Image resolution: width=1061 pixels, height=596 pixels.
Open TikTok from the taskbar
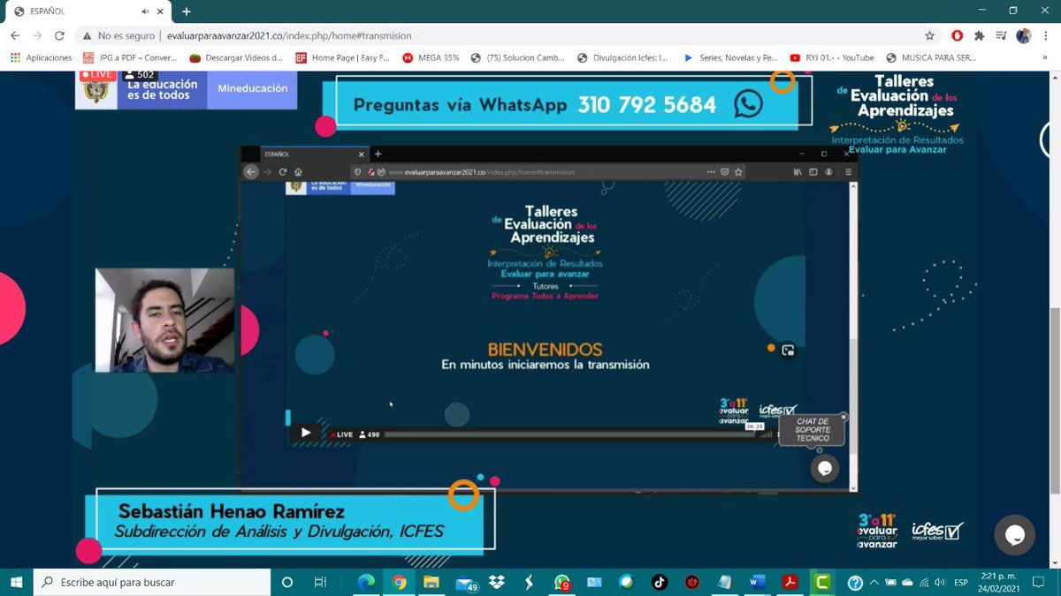point(659,582)
